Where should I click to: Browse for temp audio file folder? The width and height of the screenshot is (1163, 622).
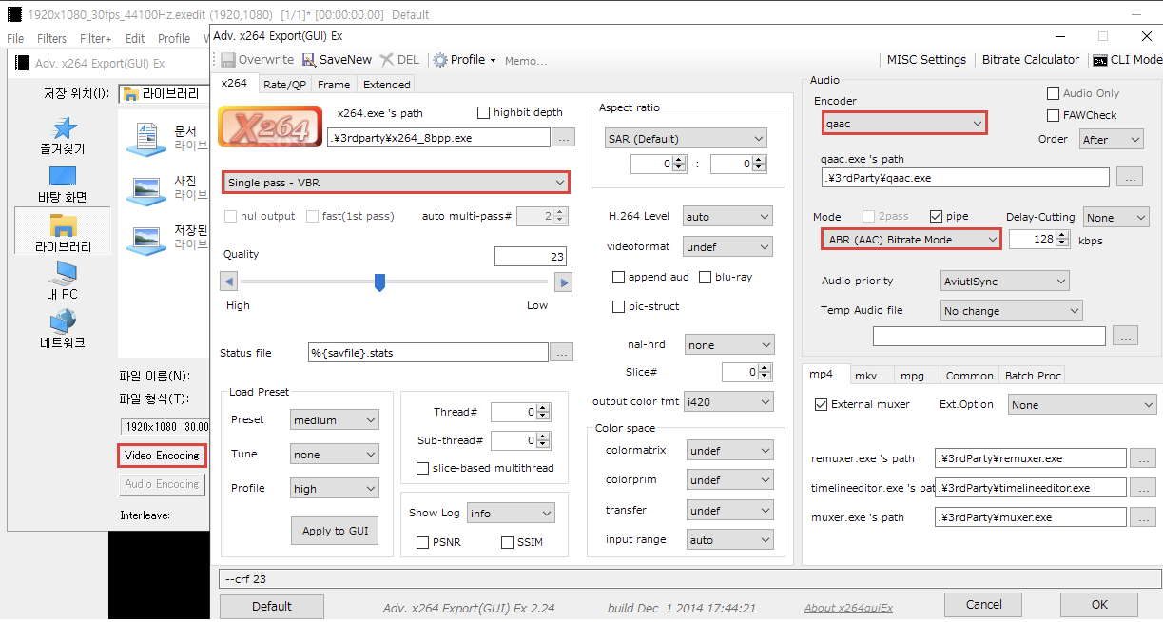1125,336
